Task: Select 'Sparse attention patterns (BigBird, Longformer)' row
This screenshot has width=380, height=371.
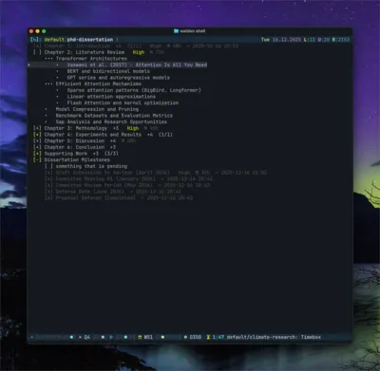Action: coord(134,90)
